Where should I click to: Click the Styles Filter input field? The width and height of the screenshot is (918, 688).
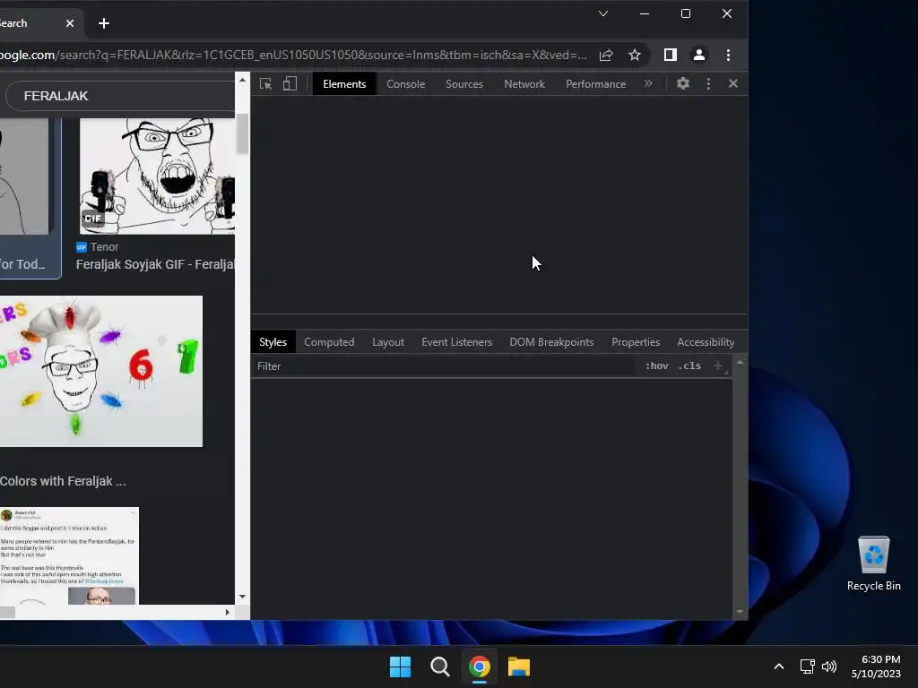[445, 366]
